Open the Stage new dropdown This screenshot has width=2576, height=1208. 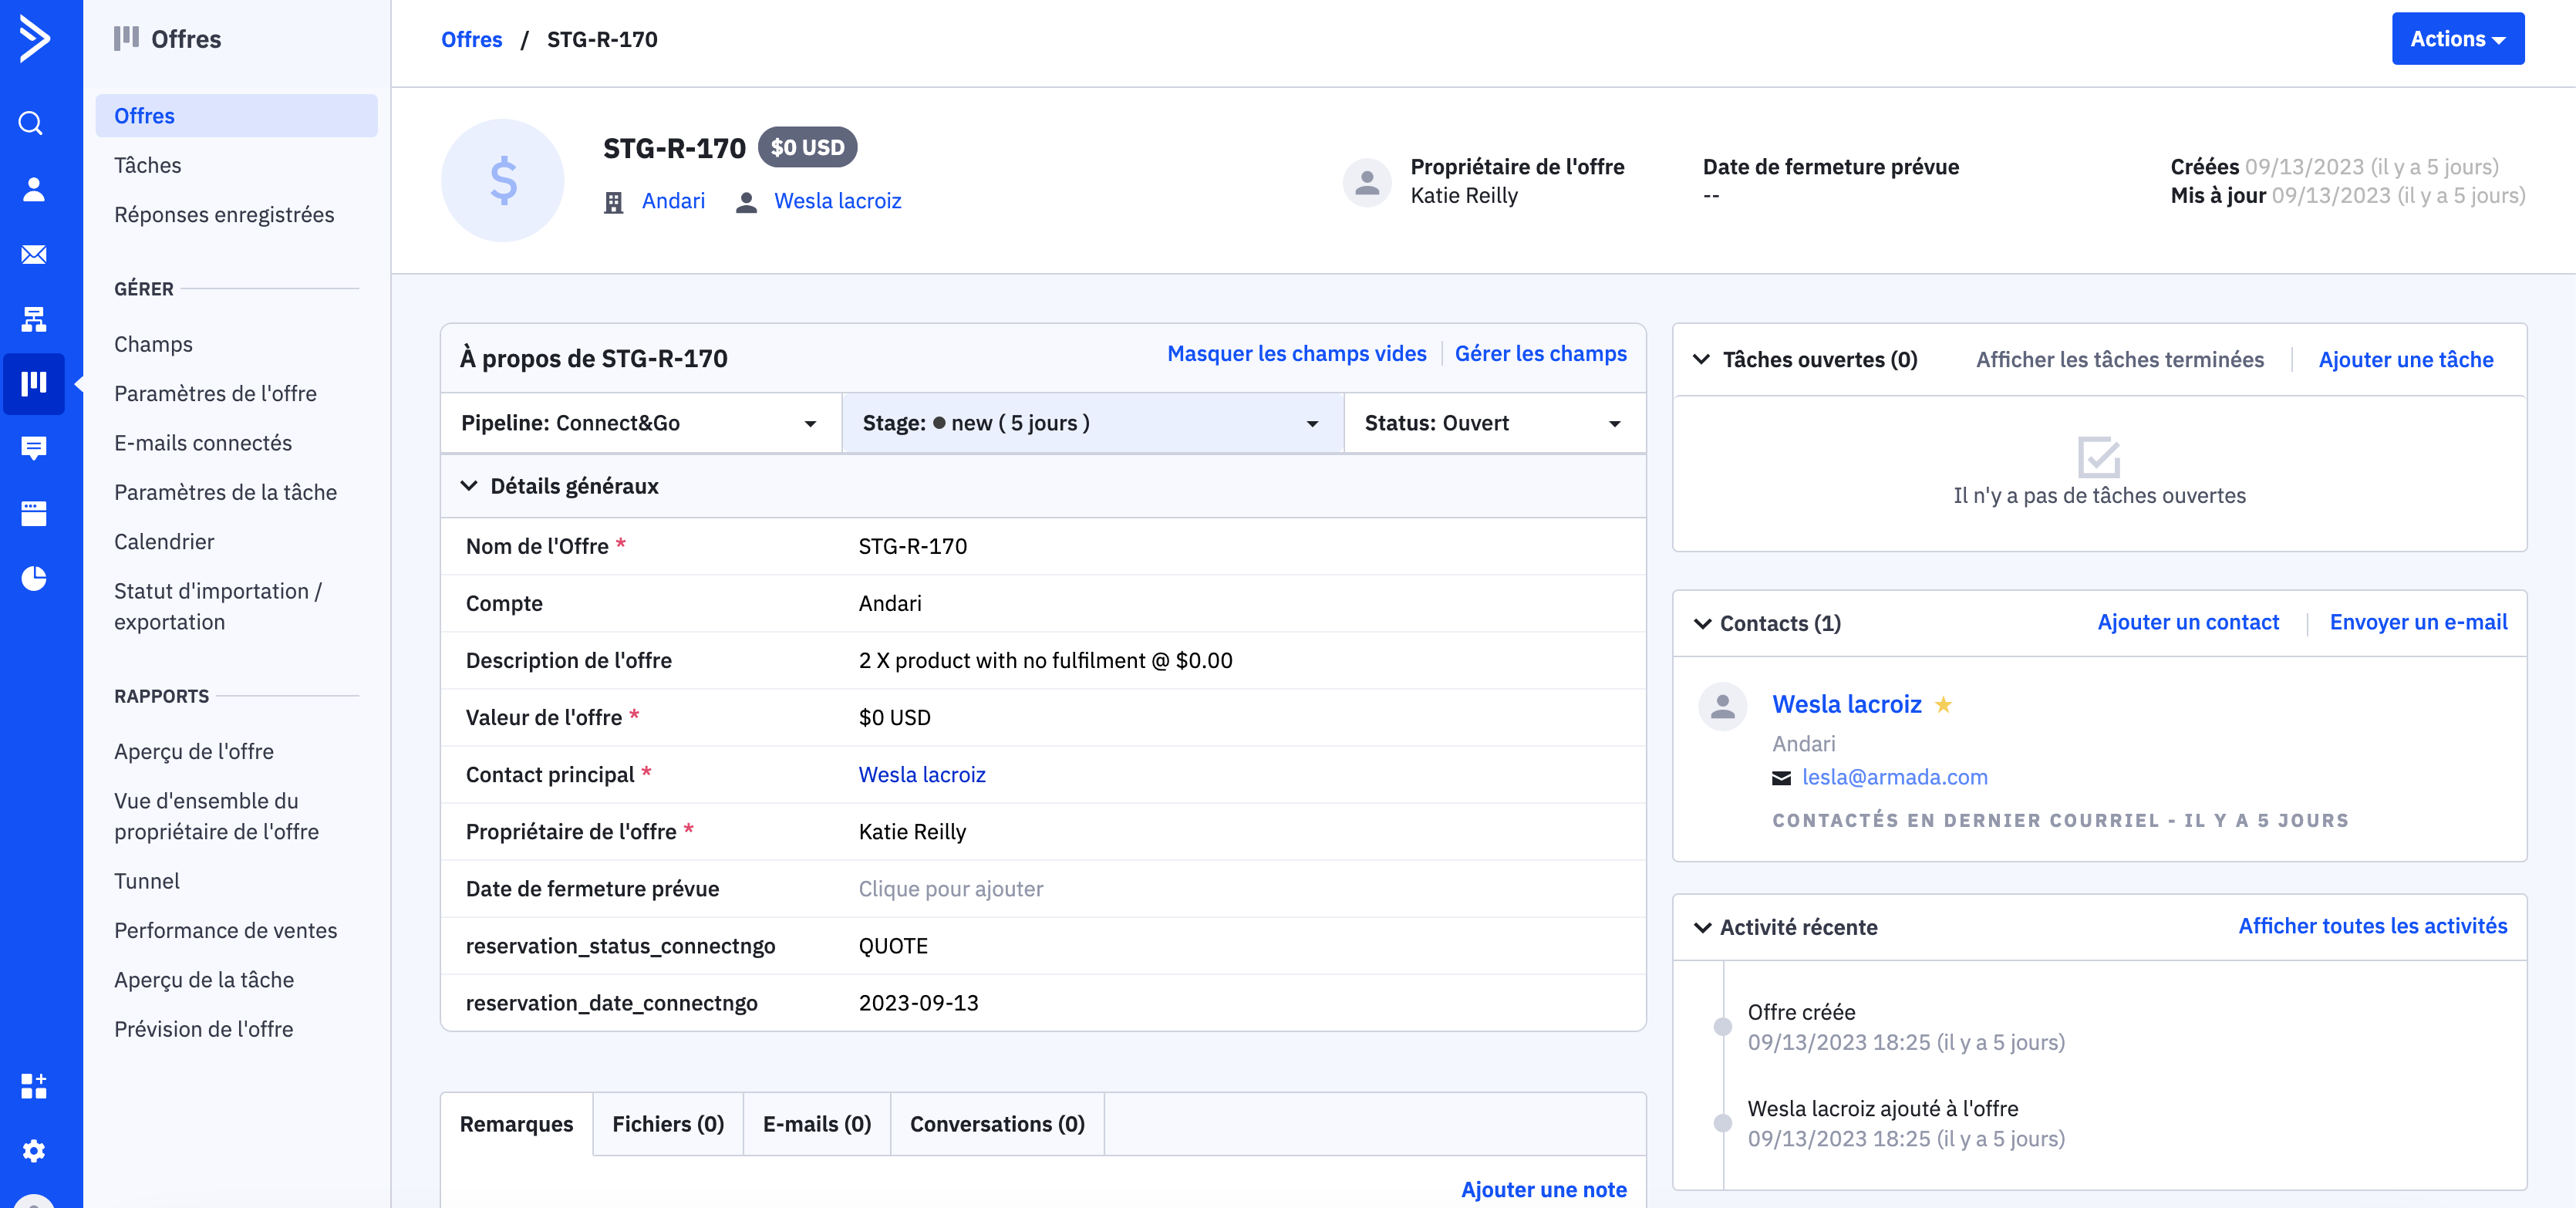point(1091,423)
